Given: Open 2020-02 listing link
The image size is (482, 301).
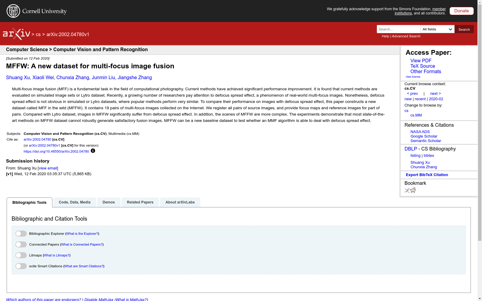Looking at the screenshot, I should [436, 99].
